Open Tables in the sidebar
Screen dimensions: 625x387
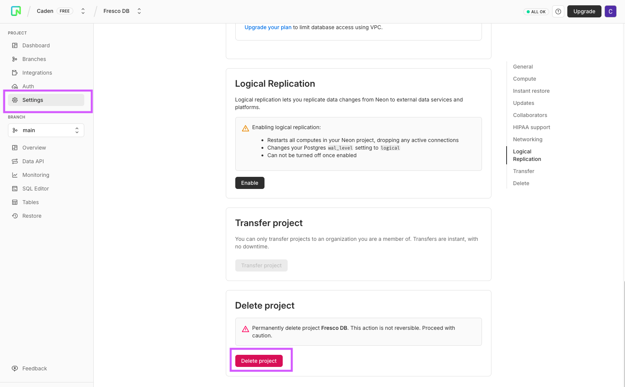30,202
